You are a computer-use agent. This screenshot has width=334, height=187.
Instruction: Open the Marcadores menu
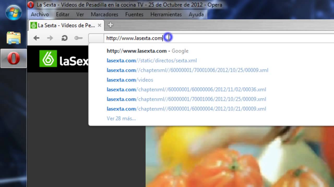click(x=105, y=15)
